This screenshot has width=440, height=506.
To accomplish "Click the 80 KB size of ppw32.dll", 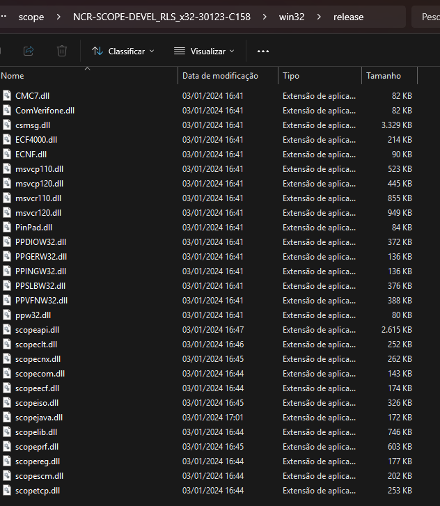I will click(402, 315).
